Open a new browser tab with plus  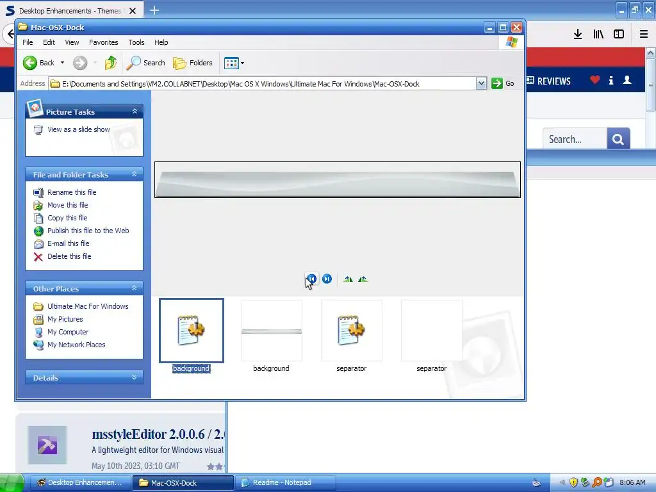(x=154, y=10)
